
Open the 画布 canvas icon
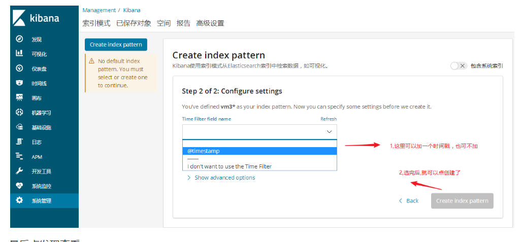tap(19, 98)
